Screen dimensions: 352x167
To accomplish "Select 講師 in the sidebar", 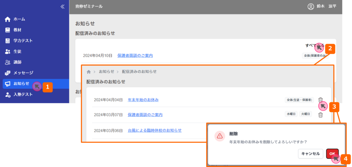I will 17,62.
